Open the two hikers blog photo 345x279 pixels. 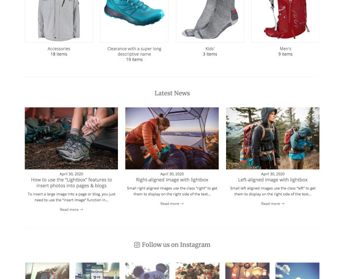click(273, 138)
